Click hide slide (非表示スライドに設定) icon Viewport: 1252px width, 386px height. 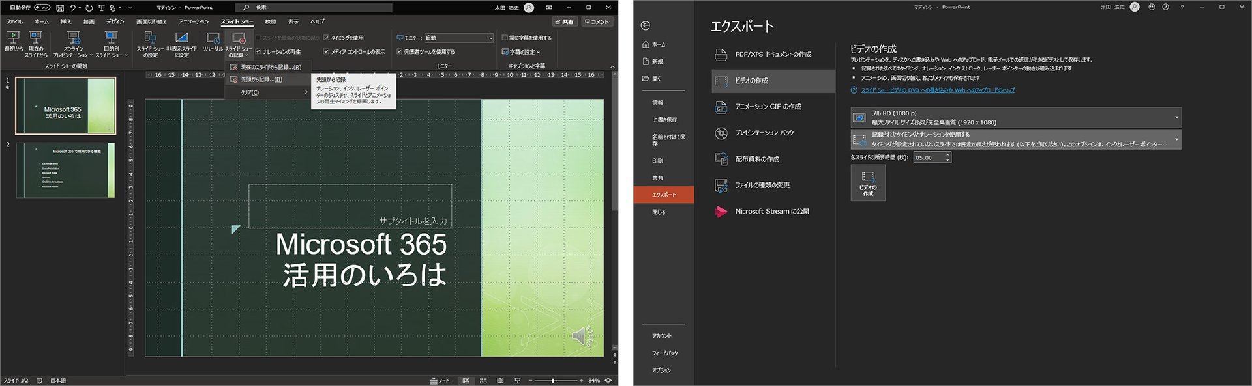181,38
